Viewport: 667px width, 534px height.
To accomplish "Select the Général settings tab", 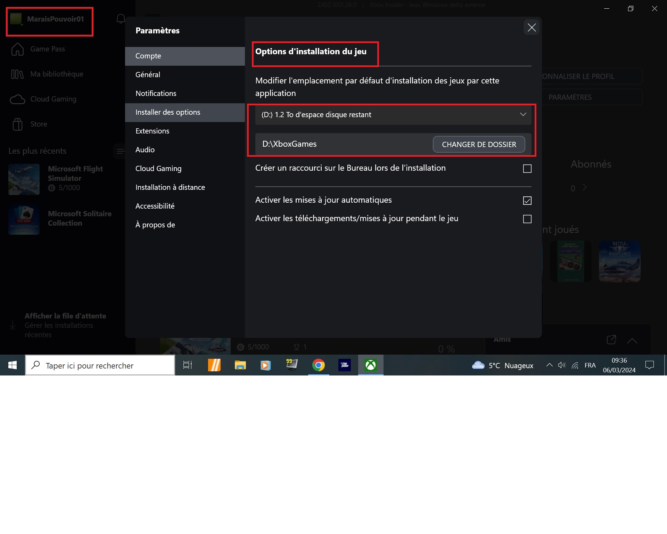I will pyautogui.click(x=148, y=75).
